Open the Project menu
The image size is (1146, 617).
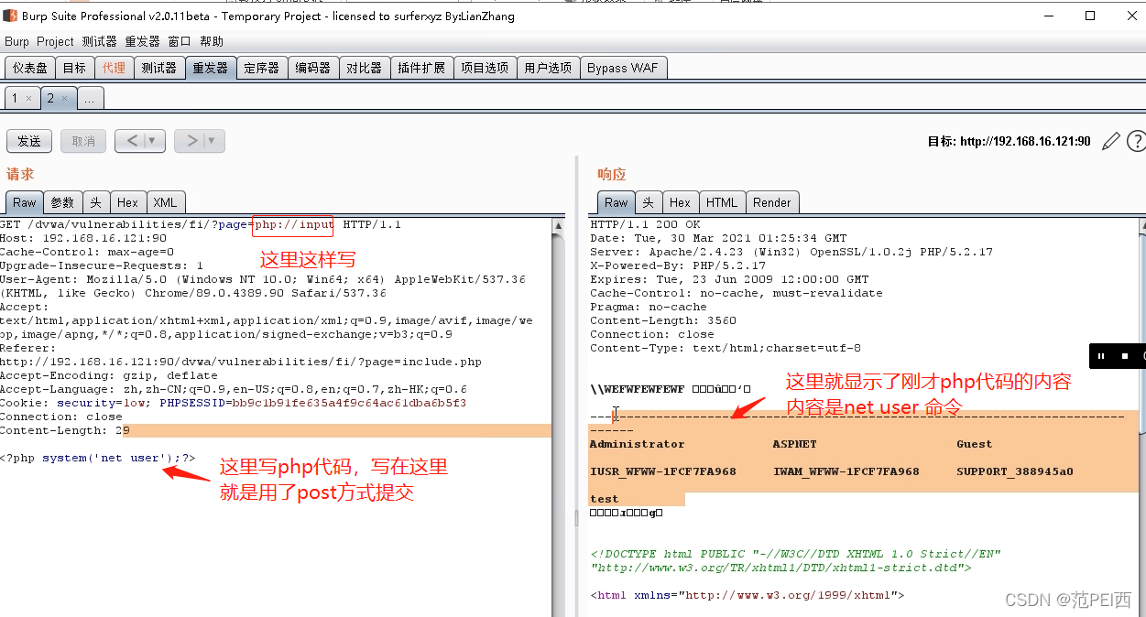(55, 41)
